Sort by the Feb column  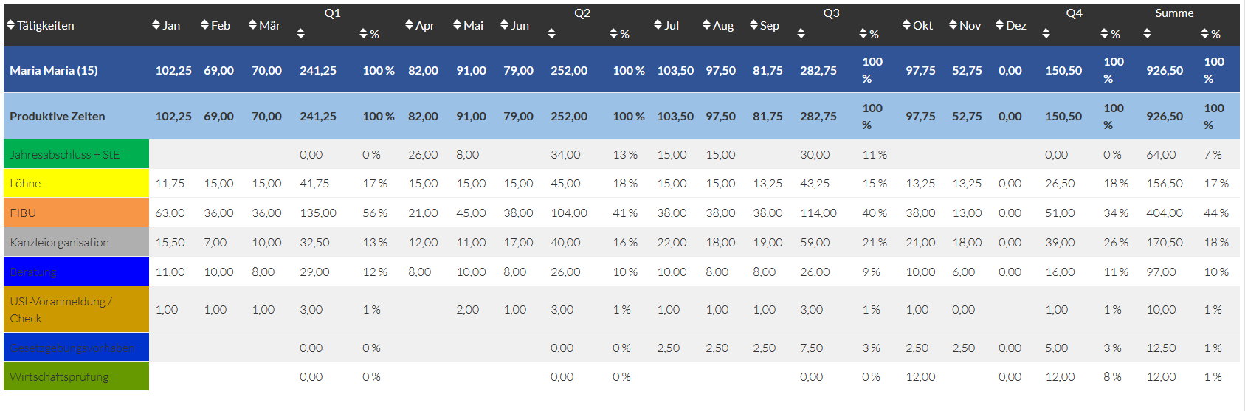click(215, 25)
